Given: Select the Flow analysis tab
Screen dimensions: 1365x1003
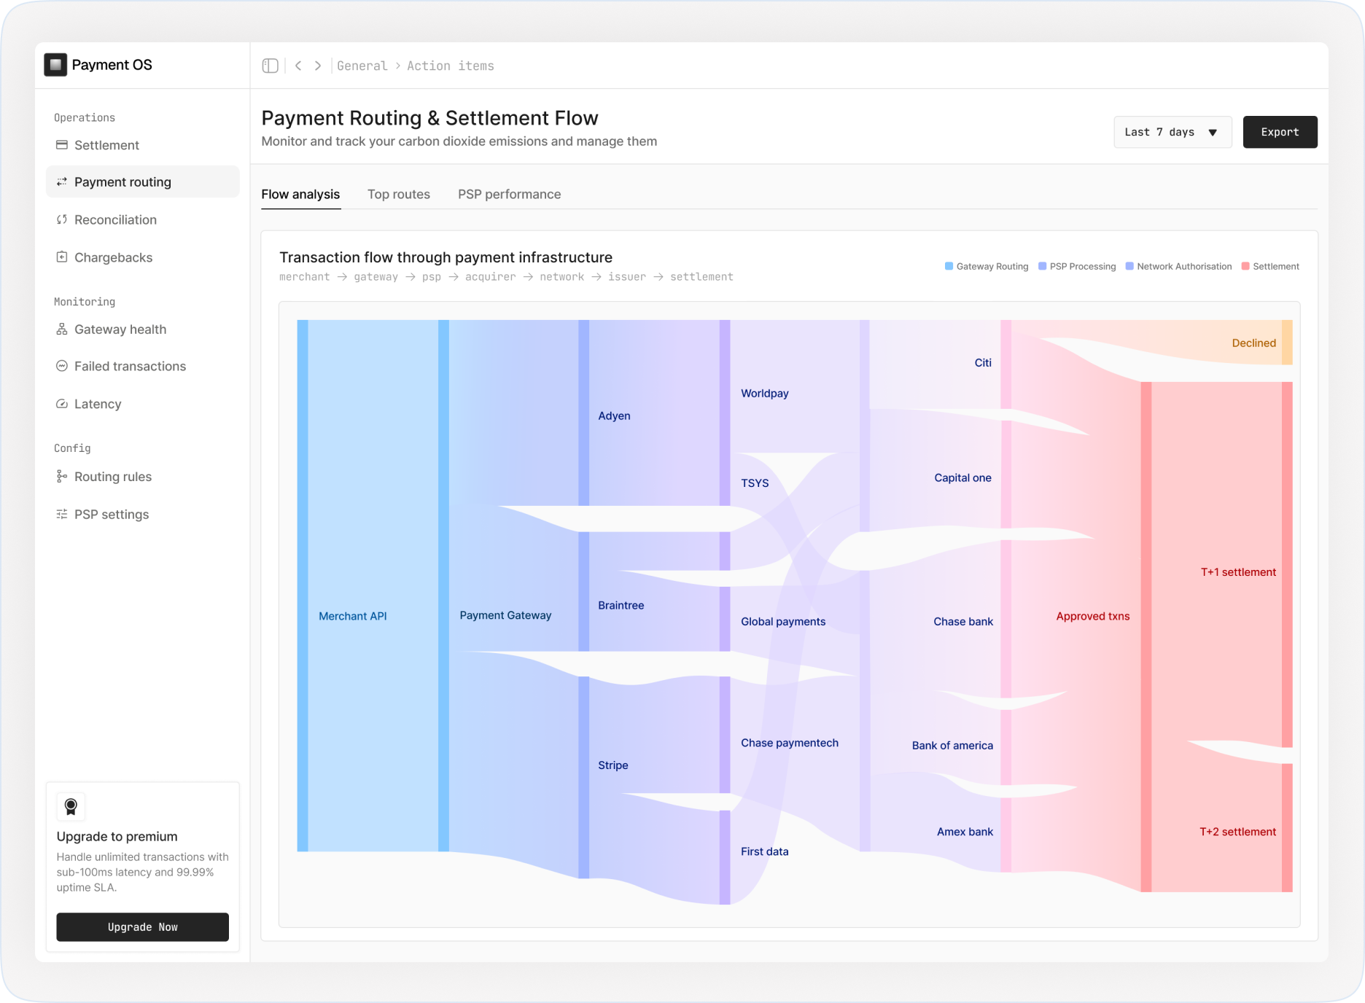Looking at the screenshot, I should click(300, 195).
